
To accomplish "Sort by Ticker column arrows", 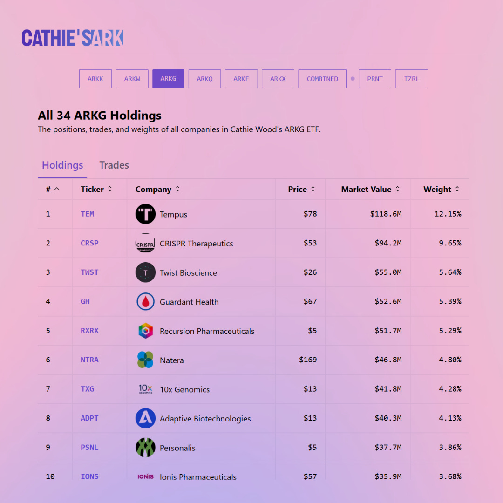I will tap(110, 189).
